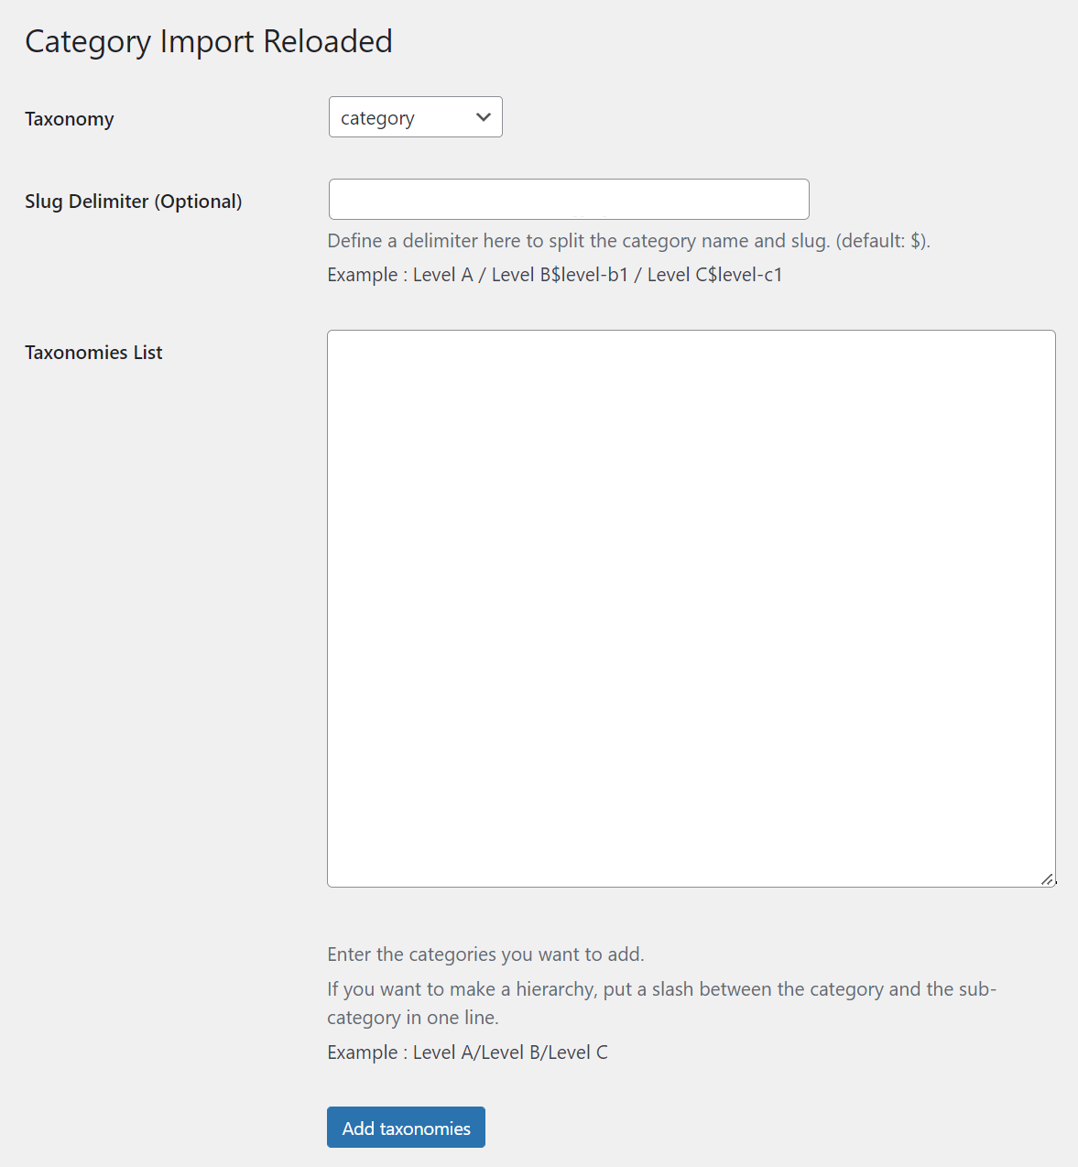Click the slug example with 'Level B$level-b1'
Screen dimensions: 1078x1167
click(x=560, y=275)
